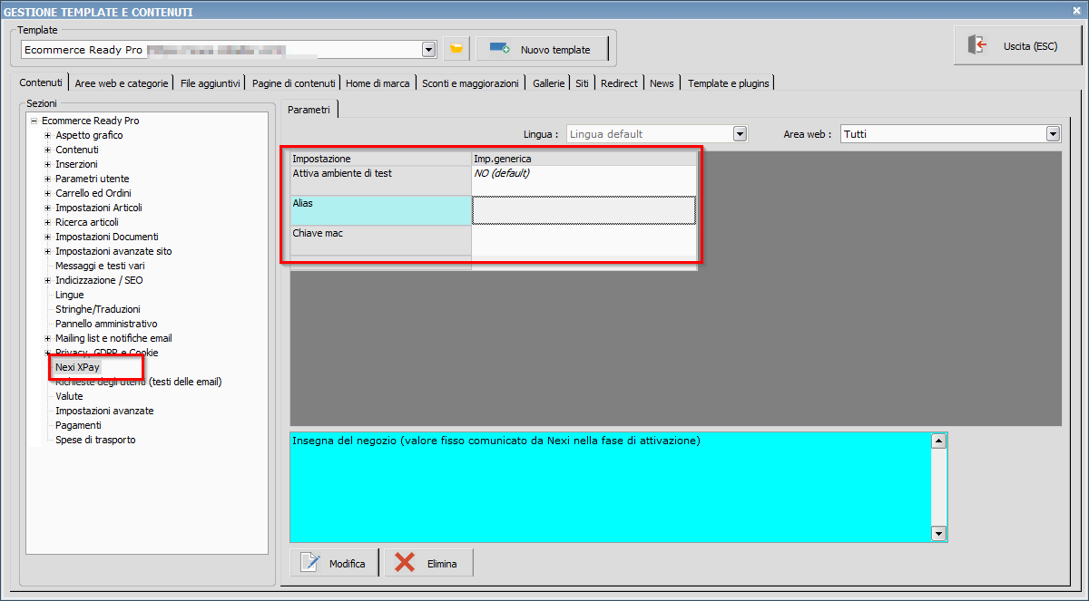
Task: Click the NO (default) value cell
Action: click(x=584, y=180)
